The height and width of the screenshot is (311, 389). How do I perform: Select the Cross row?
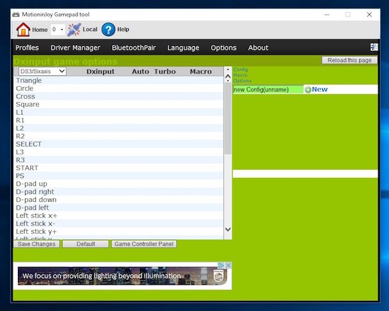coord(119,96)
